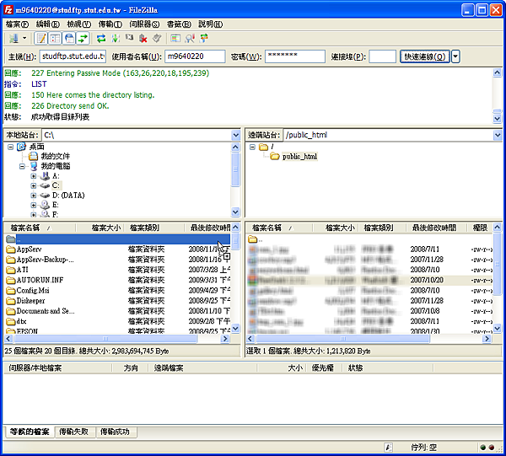The image size is (506, 456).
Task: Toggle the message log display
Action: 41,39
